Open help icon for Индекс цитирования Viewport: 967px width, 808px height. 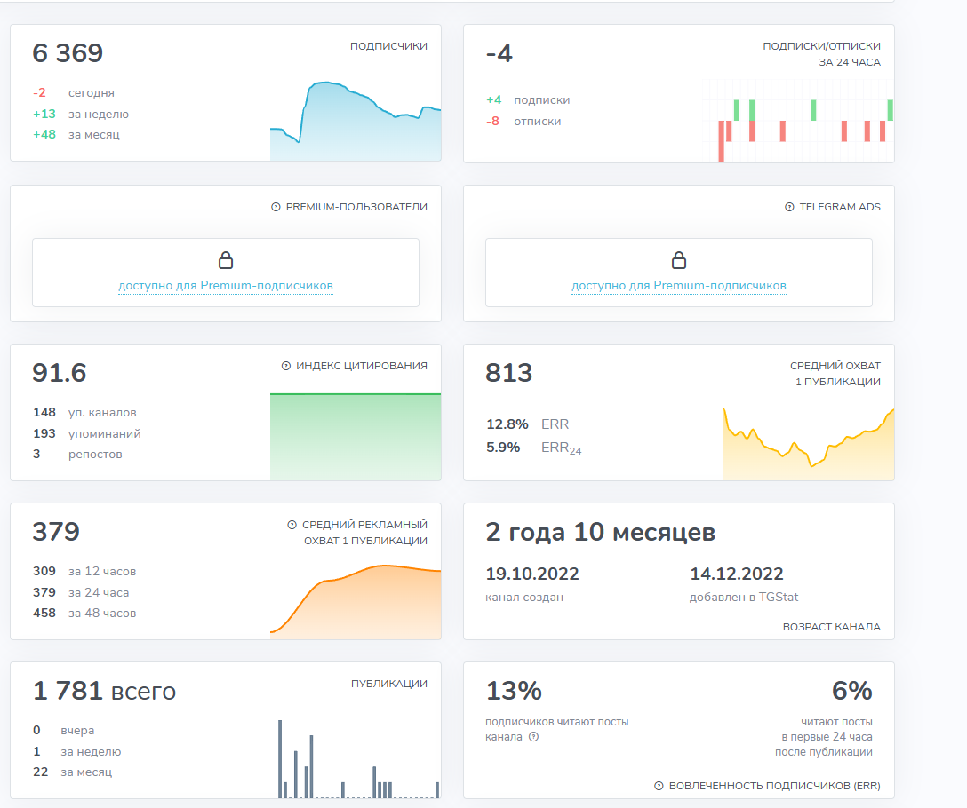point(286,366)
